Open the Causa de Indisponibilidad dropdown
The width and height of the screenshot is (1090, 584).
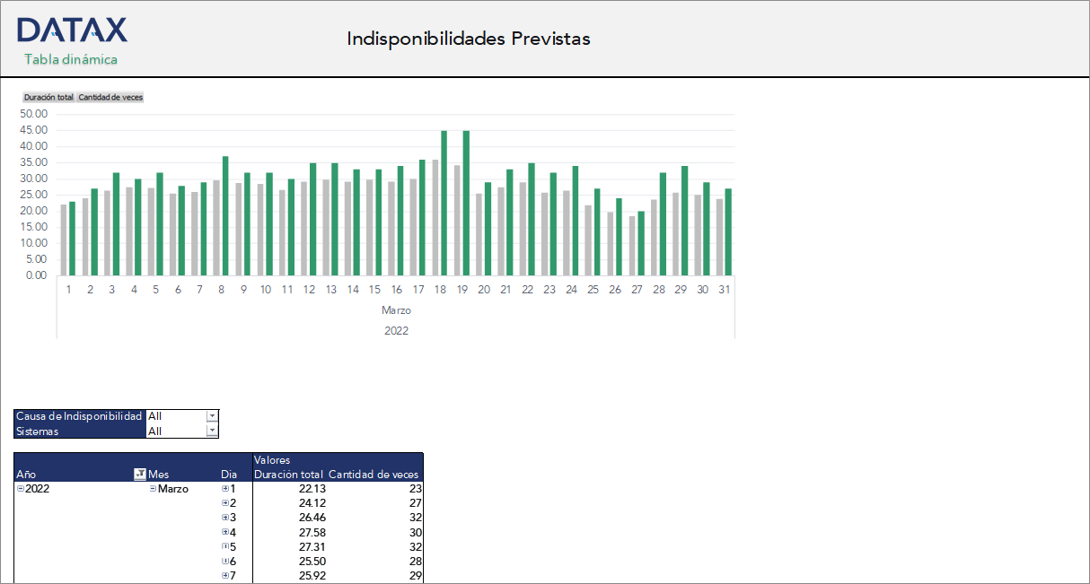(x=212, y=416)
